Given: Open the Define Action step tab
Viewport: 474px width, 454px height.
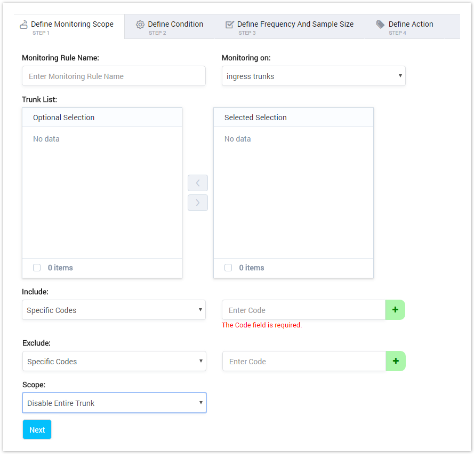Looking at the screenshot, I should coord(411,25).
